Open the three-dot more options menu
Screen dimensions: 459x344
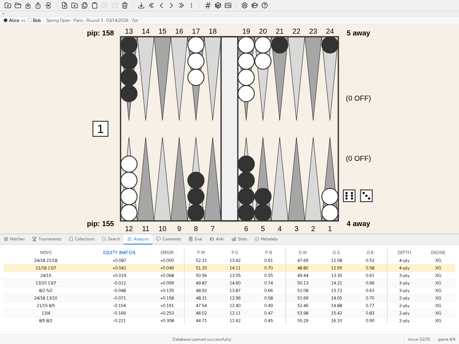[191, 5]
